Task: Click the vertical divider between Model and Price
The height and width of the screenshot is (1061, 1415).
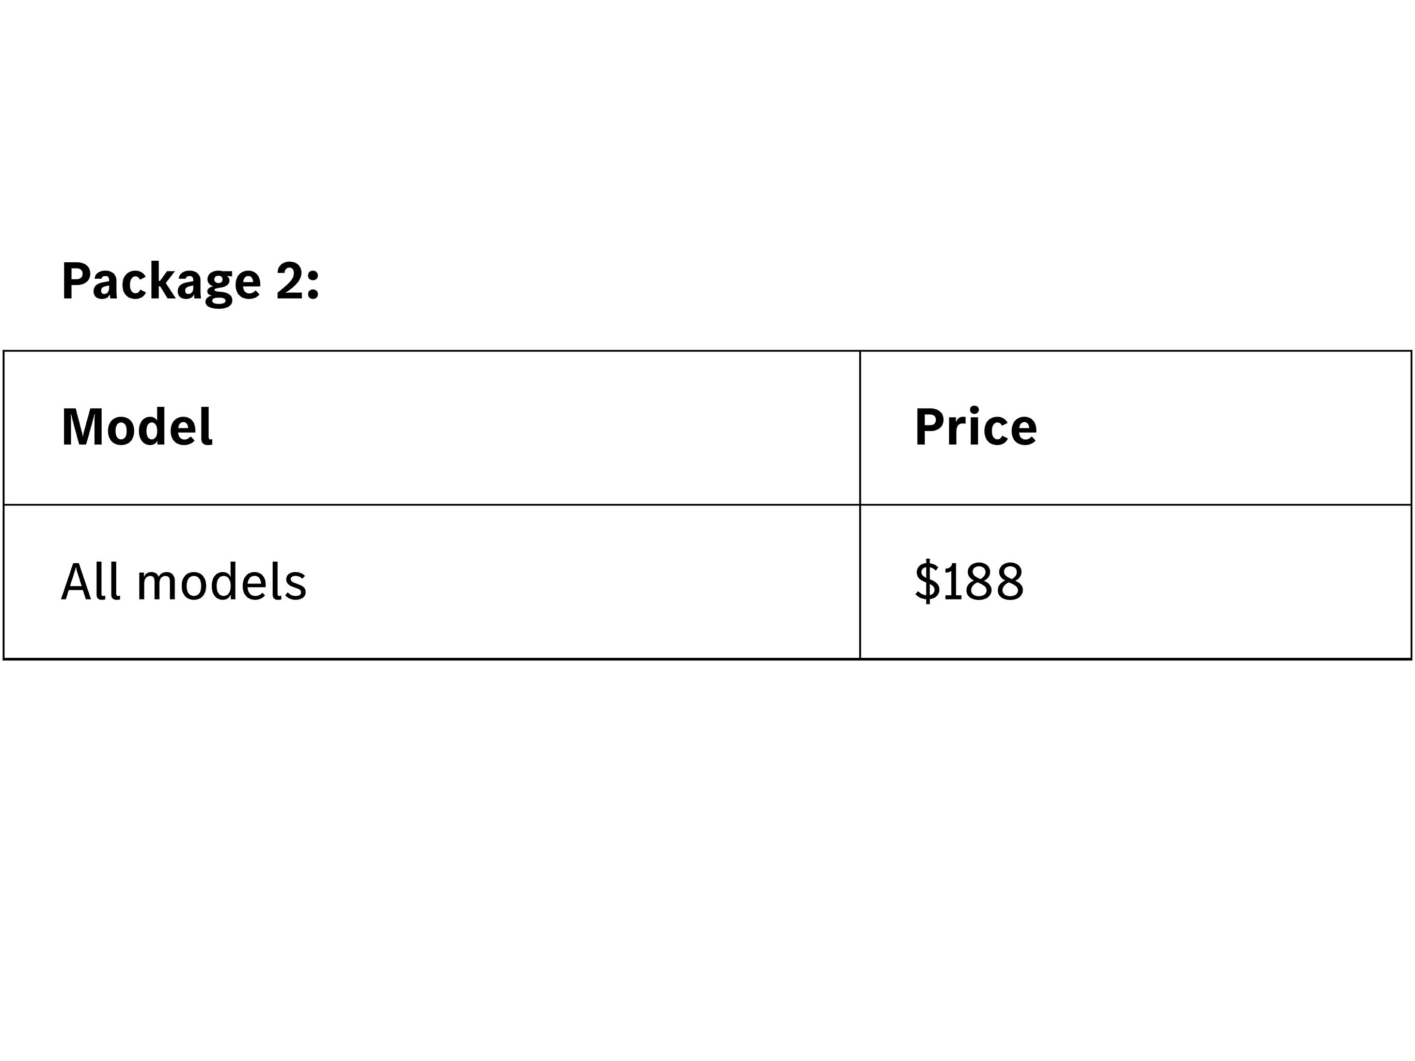Action: click(x=860, y=505)
